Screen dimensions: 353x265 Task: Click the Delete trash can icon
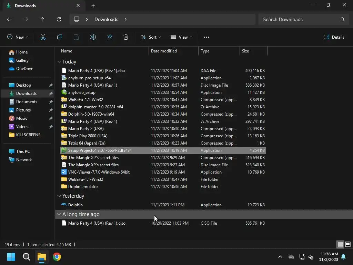pyautogui.click(x=126, y=37)
